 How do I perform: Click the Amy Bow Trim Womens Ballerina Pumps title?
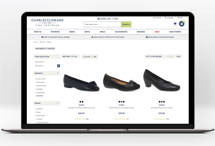82,108
